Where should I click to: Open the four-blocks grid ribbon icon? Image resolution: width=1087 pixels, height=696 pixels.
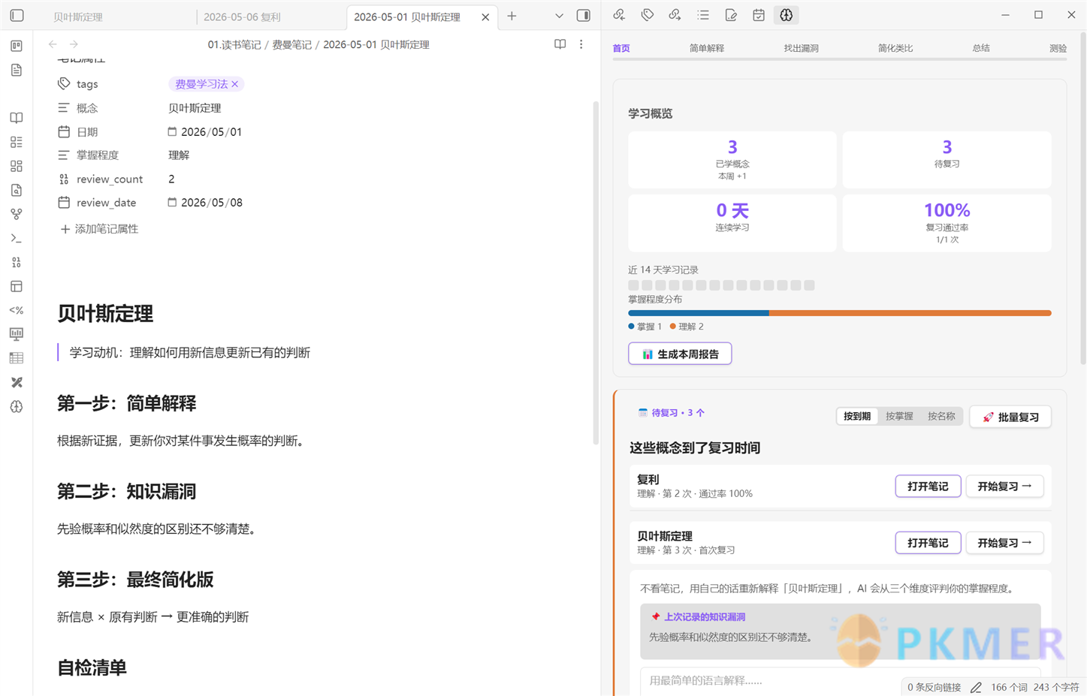pyautogui.click(x=17, y=166)
